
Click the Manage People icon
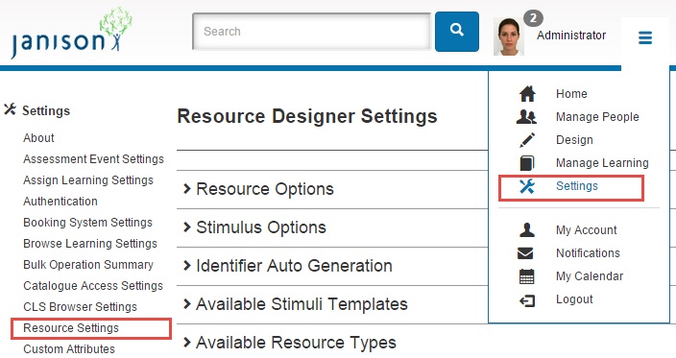click(x=526, y=117)
